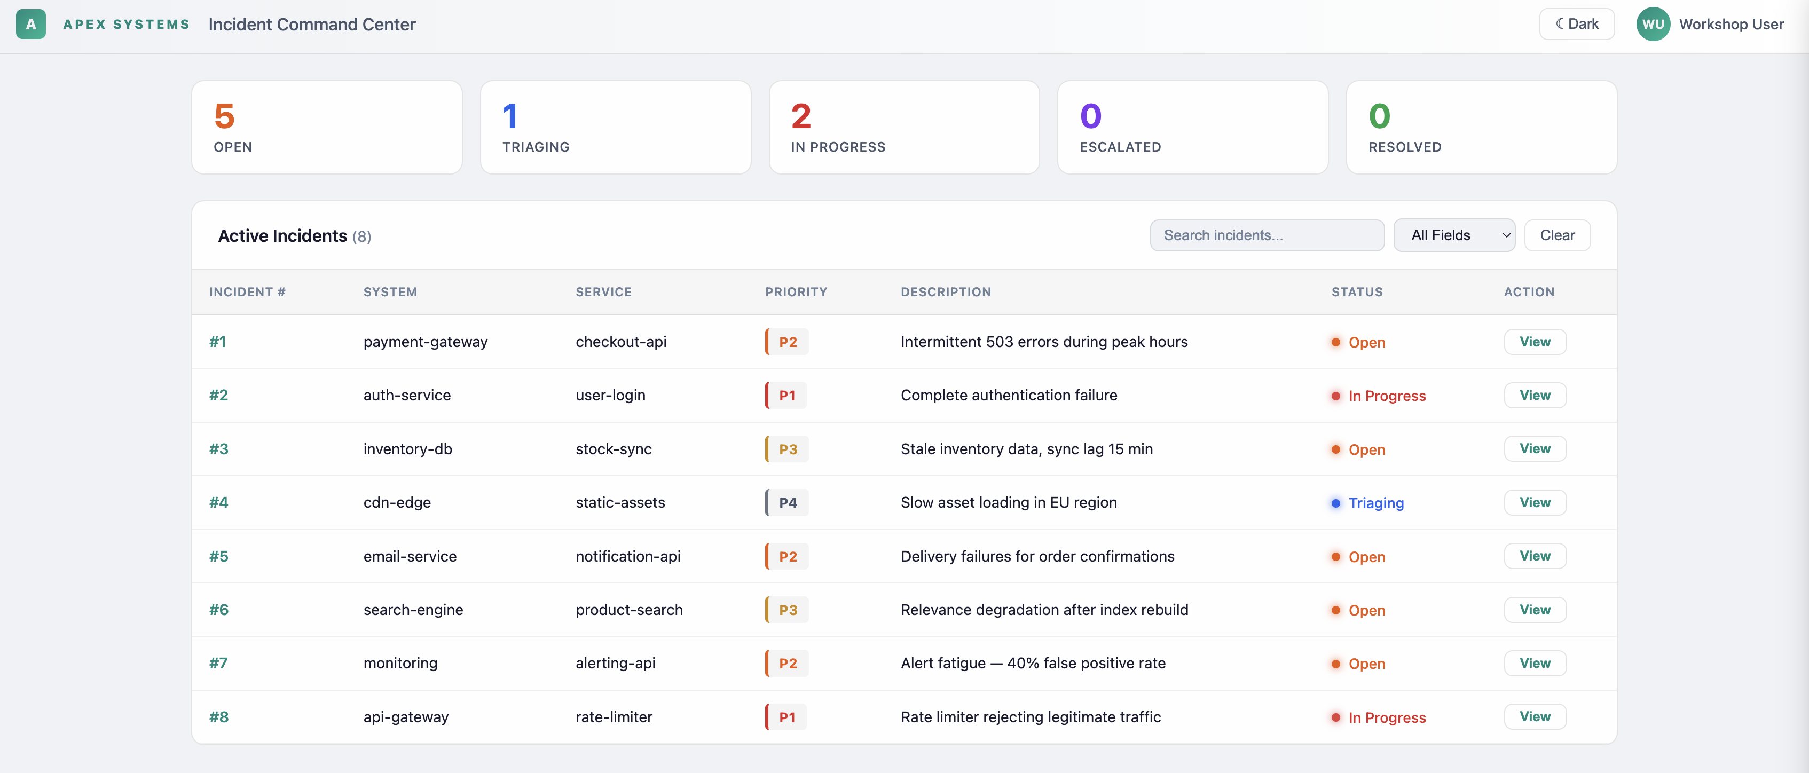The image size is (1809, 773).
Task: Select the Triaging stat card
Action: coord(615,127)
